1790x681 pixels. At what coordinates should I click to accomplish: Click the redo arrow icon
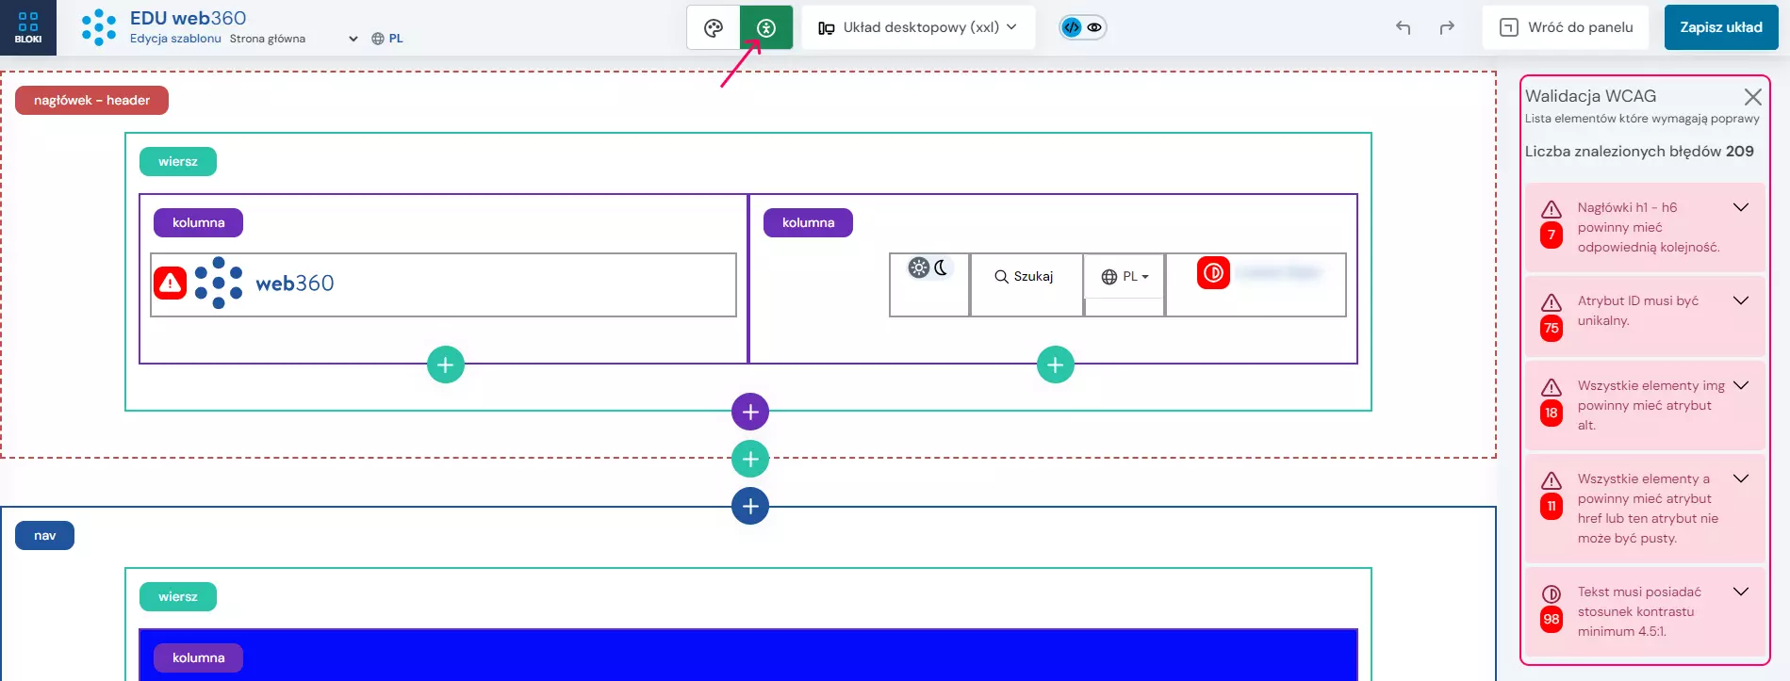tap(1447, 27)
